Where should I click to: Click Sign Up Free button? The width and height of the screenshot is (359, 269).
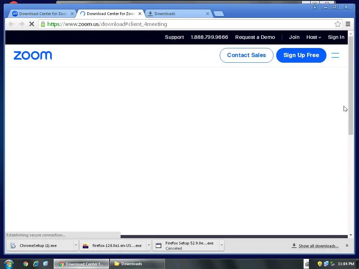coord(301,55)
